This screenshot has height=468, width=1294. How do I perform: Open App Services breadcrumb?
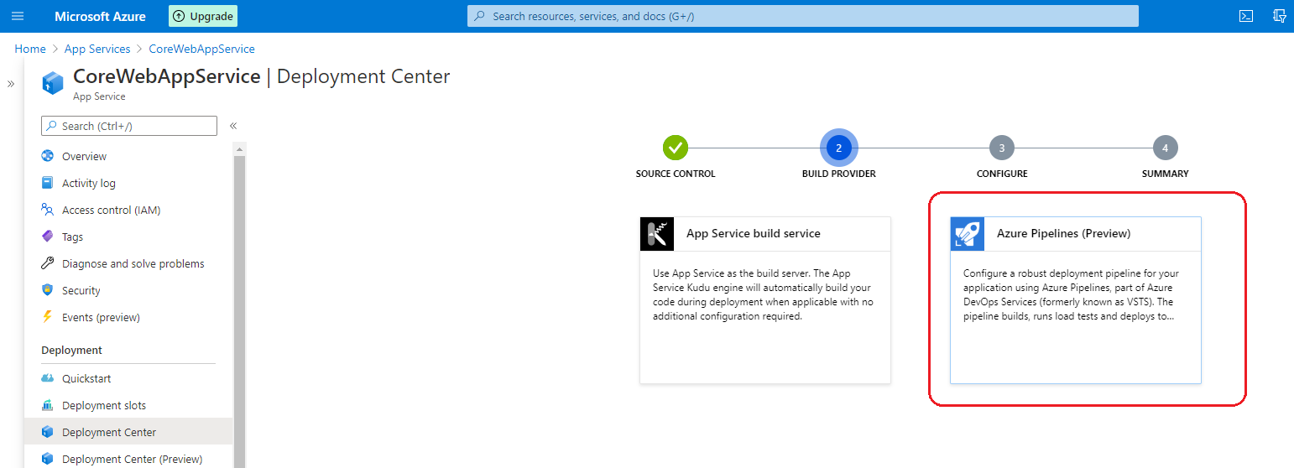pos(97,49)
